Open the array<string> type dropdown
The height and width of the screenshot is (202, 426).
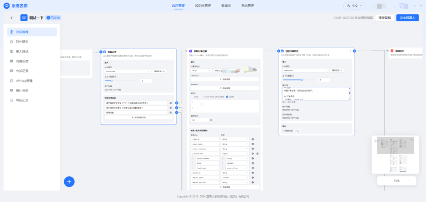pyautogui.click(x=237, y=168)
